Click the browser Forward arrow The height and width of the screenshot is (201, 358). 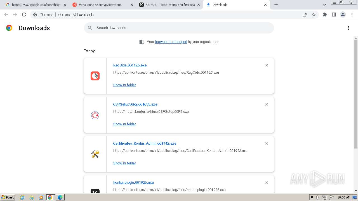point(15,15)
